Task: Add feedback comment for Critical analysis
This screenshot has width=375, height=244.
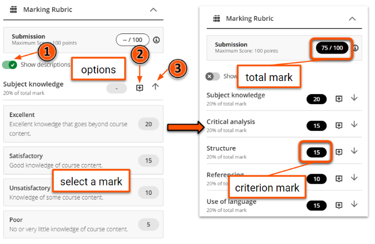Action: pyautogui.click(x=338, y=125)
